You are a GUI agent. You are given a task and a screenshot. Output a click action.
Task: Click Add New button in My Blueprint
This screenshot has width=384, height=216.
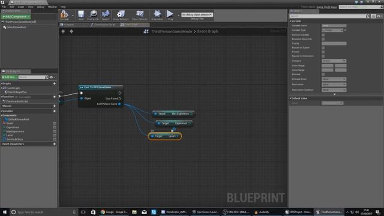point(10,77)
